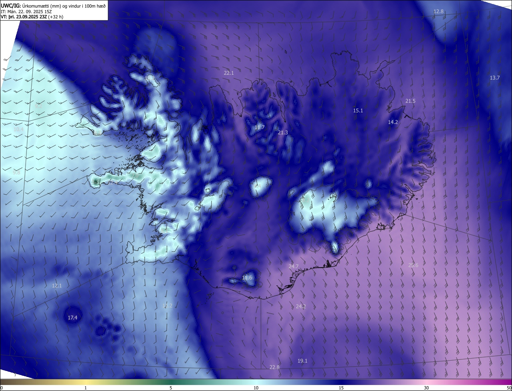This screenshot has height=391, width=512.
Task: Click the faint 10.4 value
Action: tap(18, 130)
